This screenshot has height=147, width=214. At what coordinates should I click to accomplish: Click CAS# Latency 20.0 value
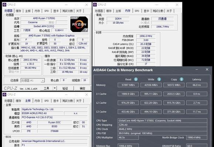tap(146, 44)
